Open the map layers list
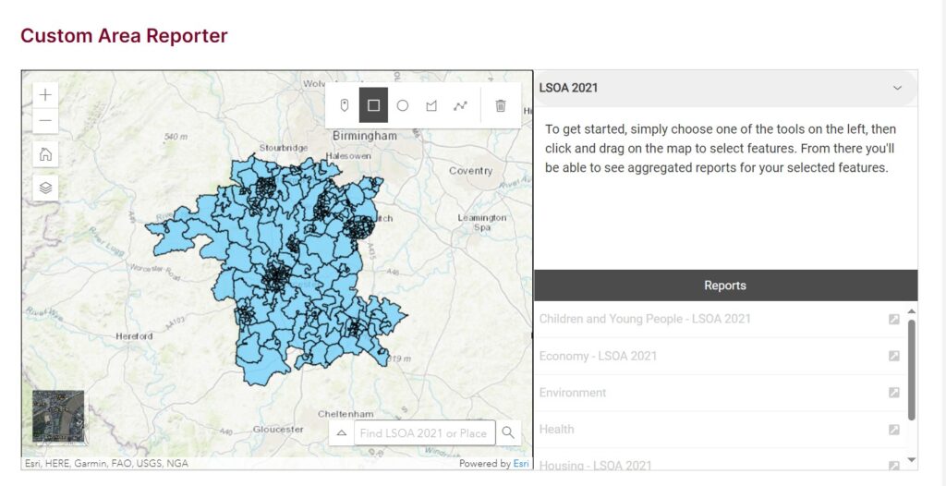Viewport: 946px width, 486px height. (x=45, y=188)
